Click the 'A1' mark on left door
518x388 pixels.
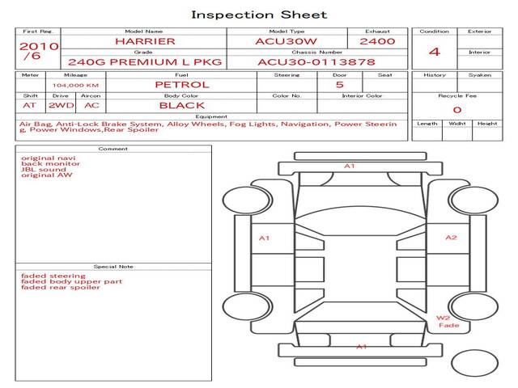coord(265,238)
